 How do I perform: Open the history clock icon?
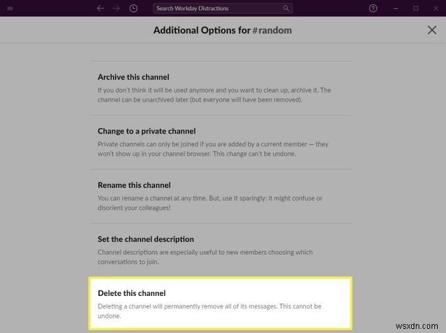click(x=132, y=8)
